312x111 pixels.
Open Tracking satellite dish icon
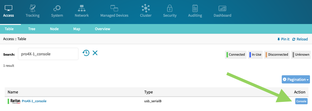point(32,8)
